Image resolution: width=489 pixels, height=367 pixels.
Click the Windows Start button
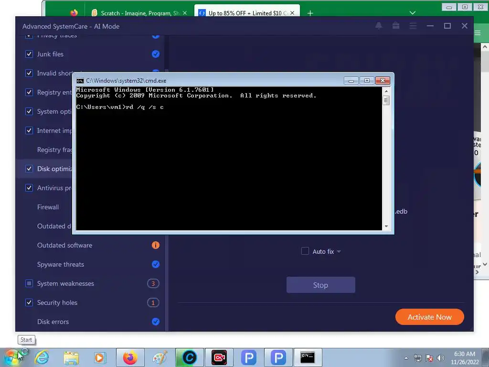click(x=12, y=357)
